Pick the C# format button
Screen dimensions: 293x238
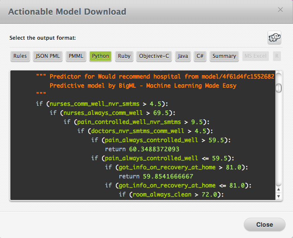pyautogui.click(x=200, y=56)
